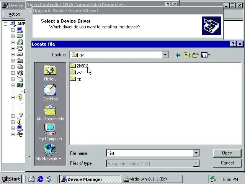Click Locate File title bar help button
Viewport: 245px width, 184px height.
[x=233, y=44]
